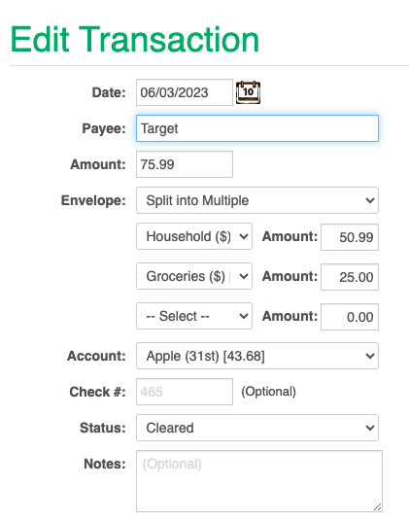Select the Payee field containing Target
Viewport: 409px width, 521px height.
[257, 128]
